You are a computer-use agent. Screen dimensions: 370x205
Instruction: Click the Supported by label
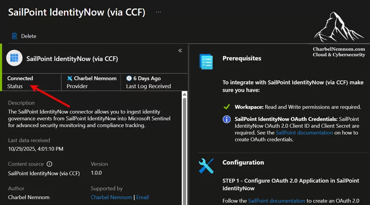(106, 189)
